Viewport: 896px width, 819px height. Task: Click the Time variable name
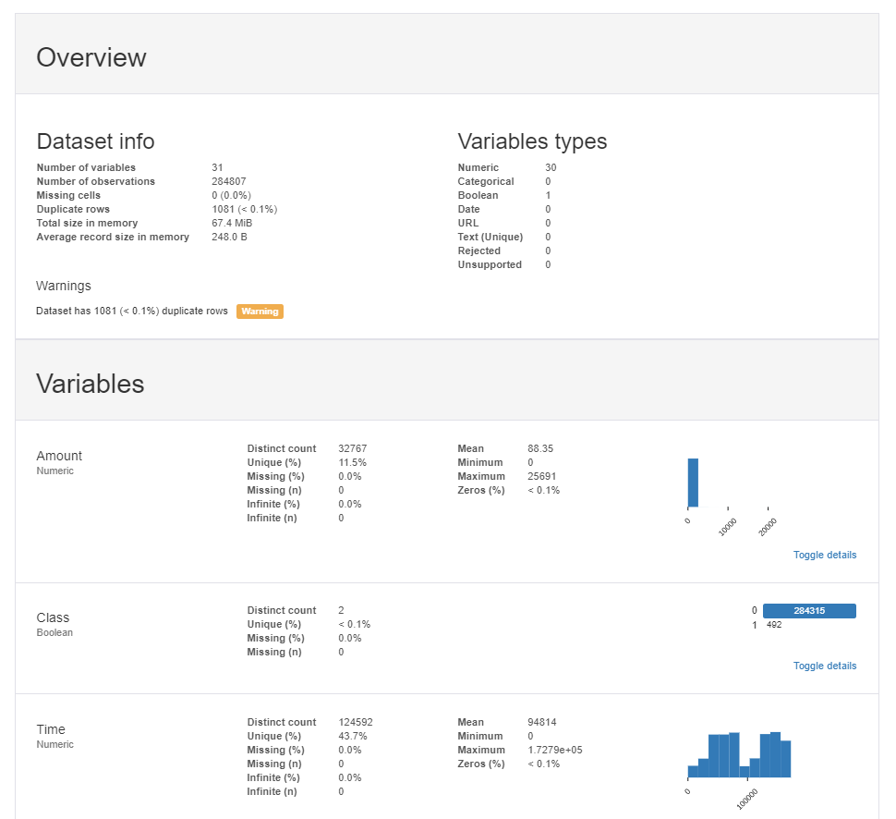coord(51,729)
